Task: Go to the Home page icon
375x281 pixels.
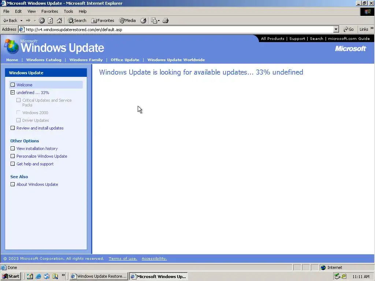Action: click(x=59, y=20)
